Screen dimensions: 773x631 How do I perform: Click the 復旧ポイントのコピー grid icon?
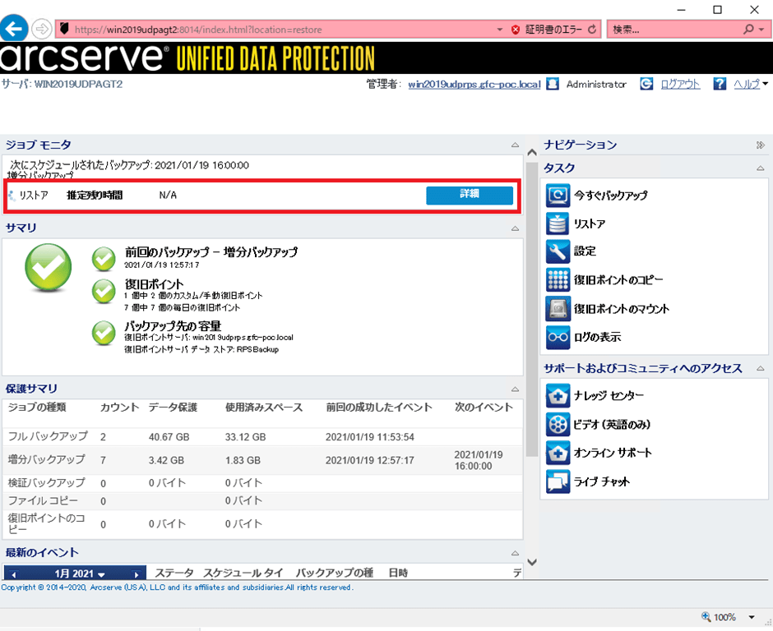point(558,280)
